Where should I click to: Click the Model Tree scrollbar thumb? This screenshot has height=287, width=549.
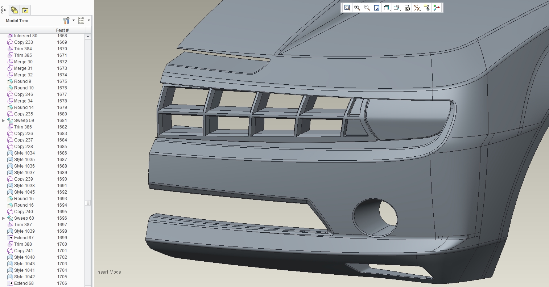[88, 203]
